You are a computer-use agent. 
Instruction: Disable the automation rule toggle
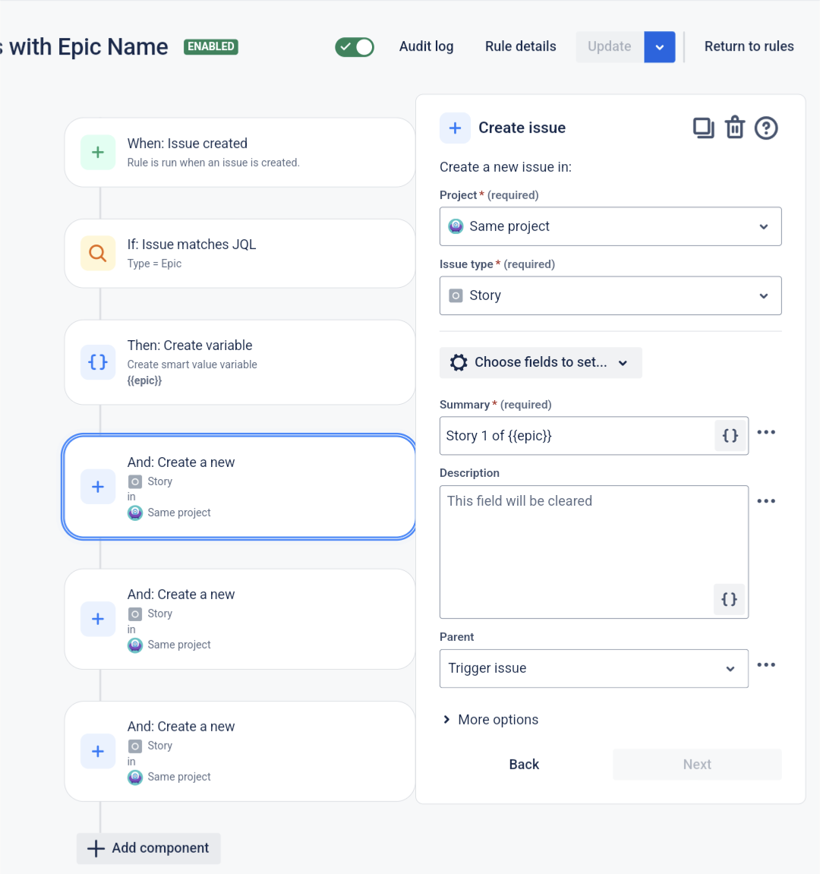[355, 46]
